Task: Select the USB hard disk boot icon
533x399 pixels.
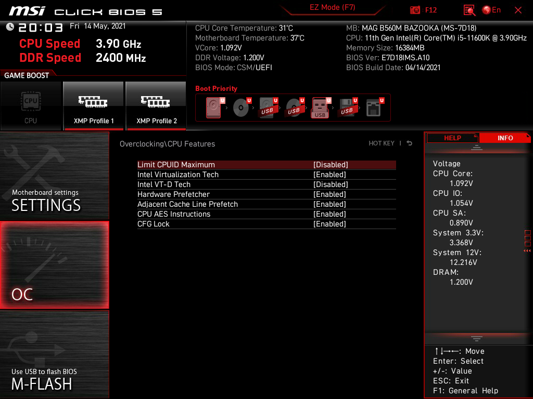Action: pos(268,108)
